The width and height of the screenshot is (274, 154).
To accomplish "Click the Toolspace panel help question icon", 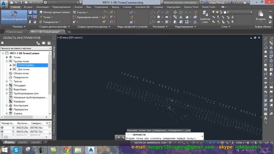I will coord(49,43).
